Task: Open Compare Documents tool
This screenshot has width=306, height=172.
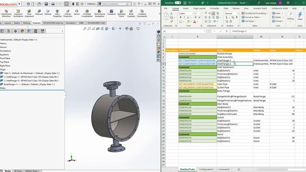Action: 142,13
